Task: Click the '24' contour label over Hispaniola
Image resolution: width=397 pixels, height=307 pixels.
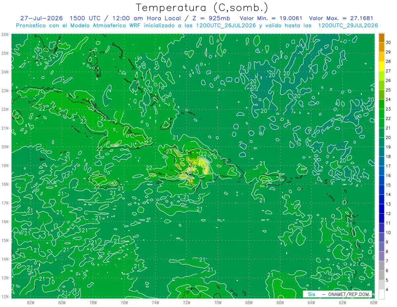Action: (x=197, y=164)
